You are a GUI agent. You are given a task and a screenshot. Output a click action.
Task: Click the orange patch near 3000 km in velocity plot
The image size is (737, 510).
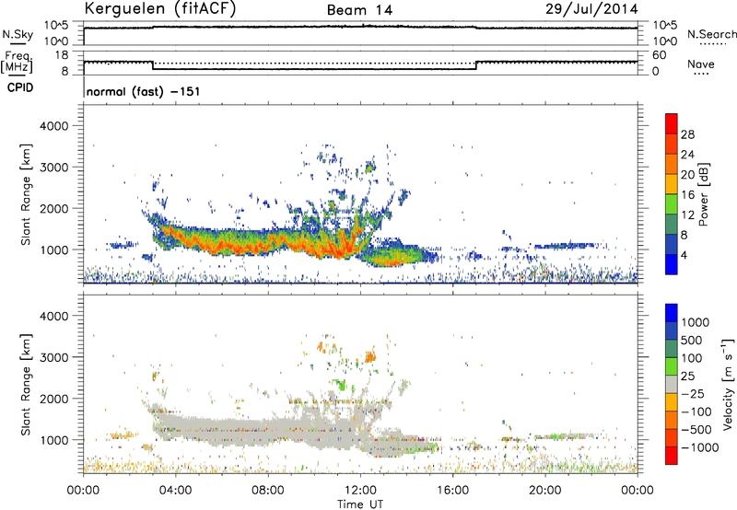(370, 357)
